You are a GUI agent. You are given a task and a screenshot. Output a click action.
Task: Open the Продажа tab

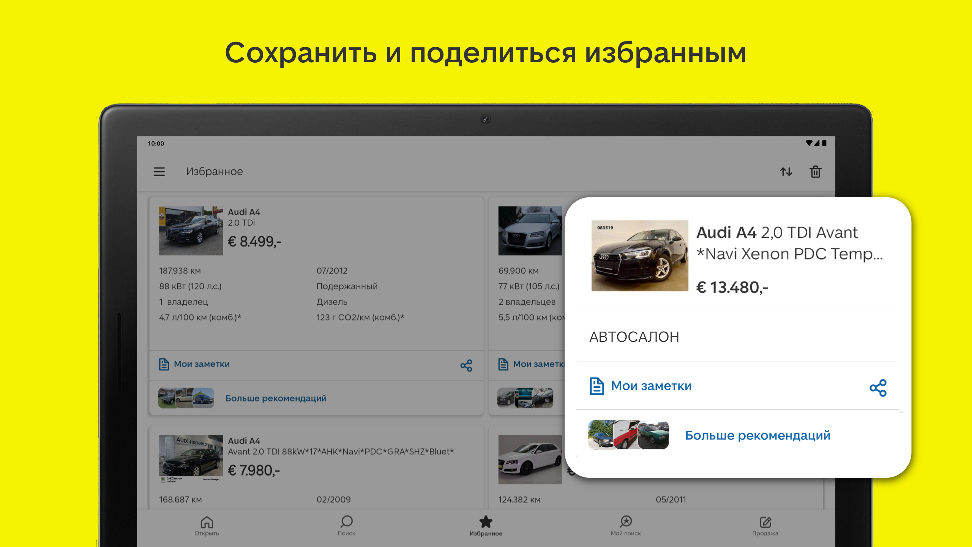coord(765,526)
